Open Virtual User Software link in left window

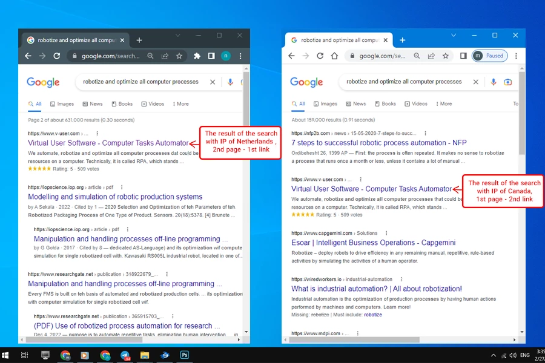[108, 143]
